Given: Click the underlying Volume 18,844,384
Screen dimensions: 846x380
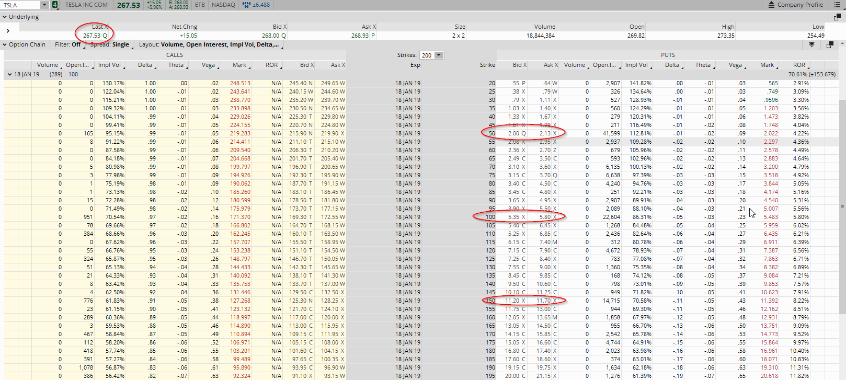Looking at the screenshot, I should tap(541, 36).
